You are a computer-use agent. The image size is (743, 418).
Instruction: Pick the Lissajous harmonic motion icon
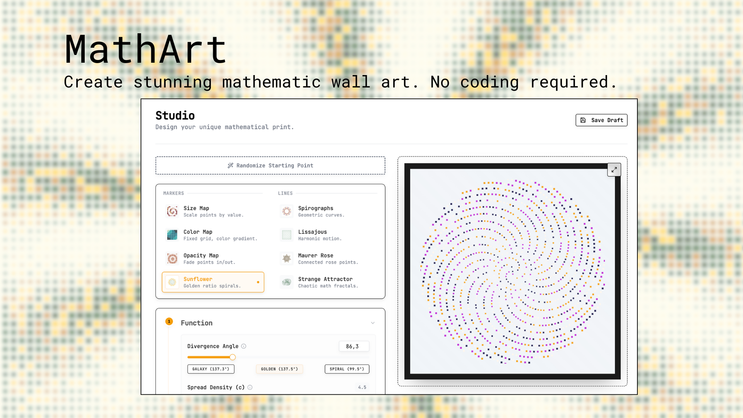pos(286,235)
